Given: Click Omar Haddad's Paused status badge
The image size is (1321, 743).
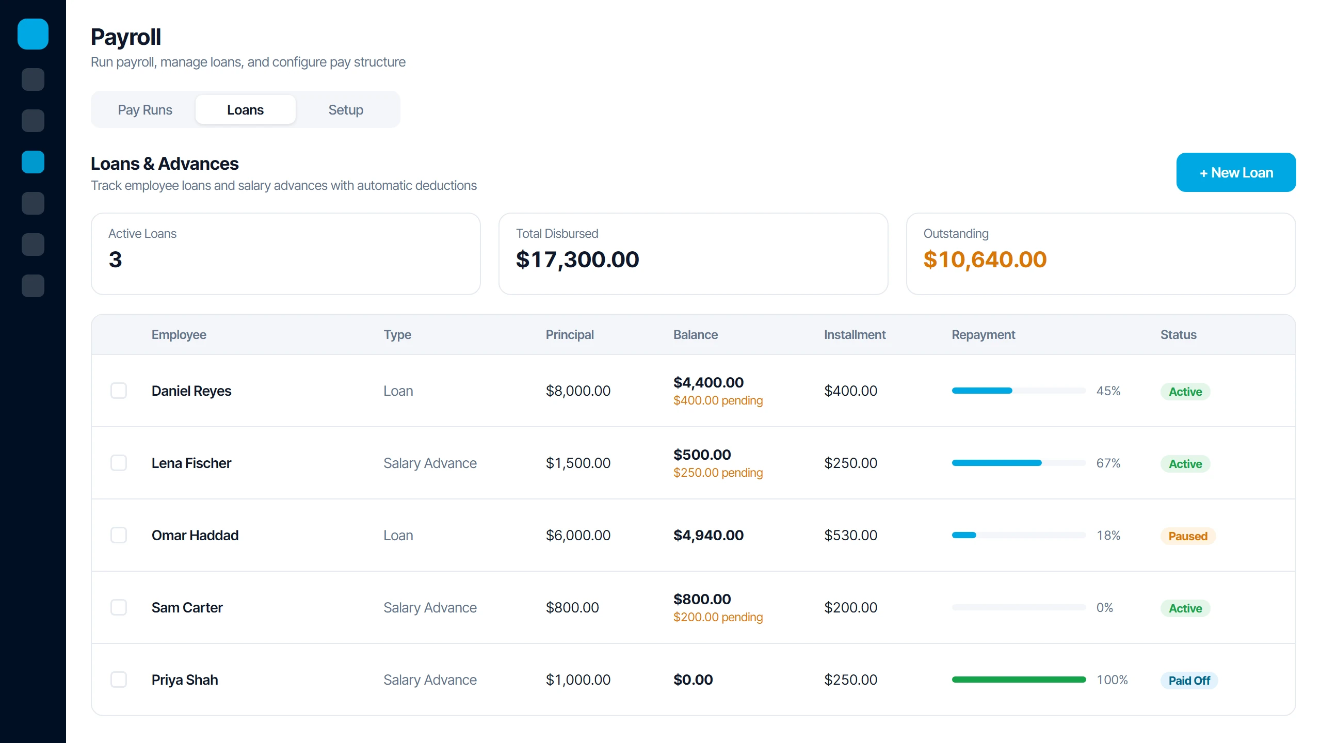Looking at the screenshot, I should click(x=1188, y=536).
